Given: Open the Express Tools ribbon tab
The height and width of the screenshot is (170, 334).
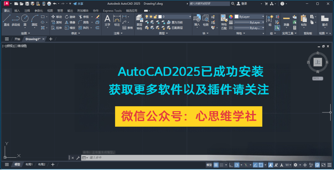Looking at the screenshot, I should click(112, 11).
